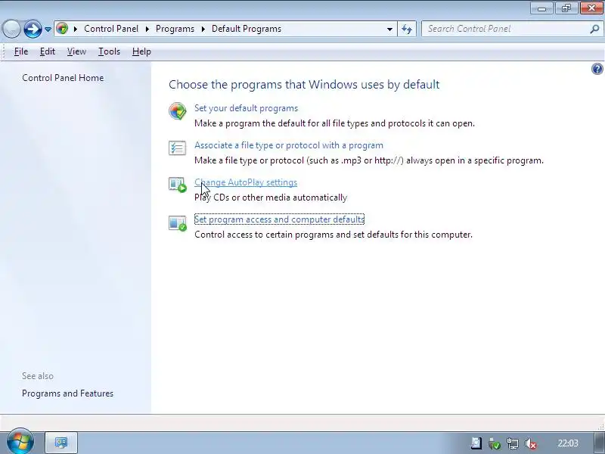Open the help question mark icon
605x454 pixels.
pyautogui.click(x=597, y=69)
